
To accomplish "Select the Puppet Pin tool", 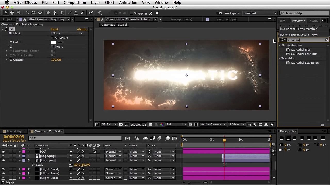I will pyautogui.click(x=99, y=13).
